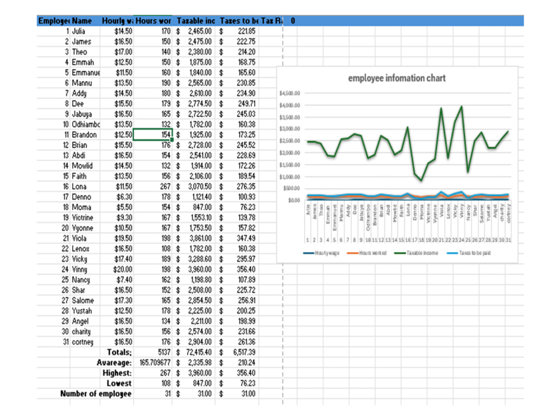560x420 pixels.
Task: Select Vicky's hourly wage $17.40
Action: 117,259
